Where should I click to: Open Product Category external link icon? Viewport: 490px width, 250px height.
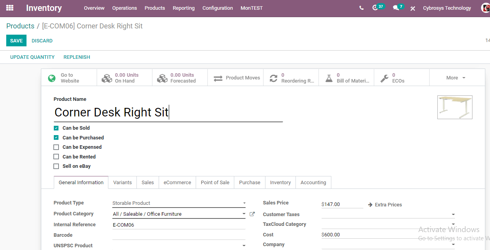click(x=252, y=214)
